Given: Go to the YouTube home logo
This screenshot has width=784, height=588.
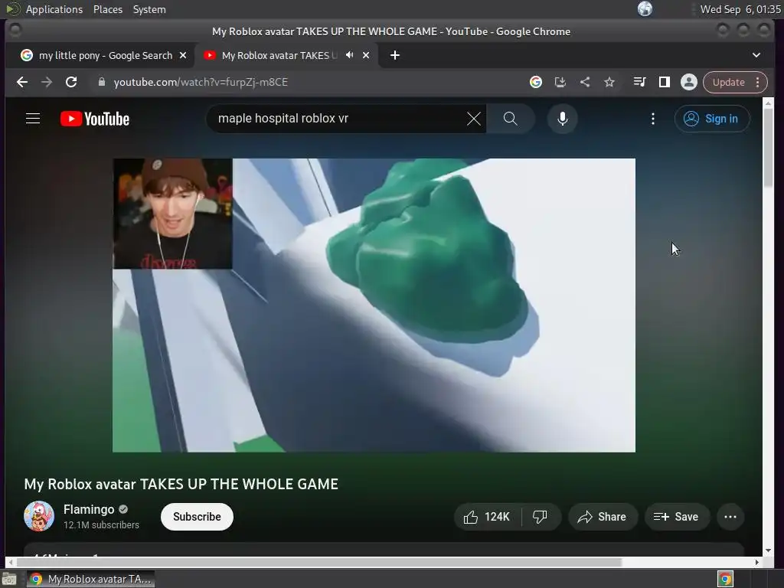Looking at the screenshot, I should coord(95,119).
